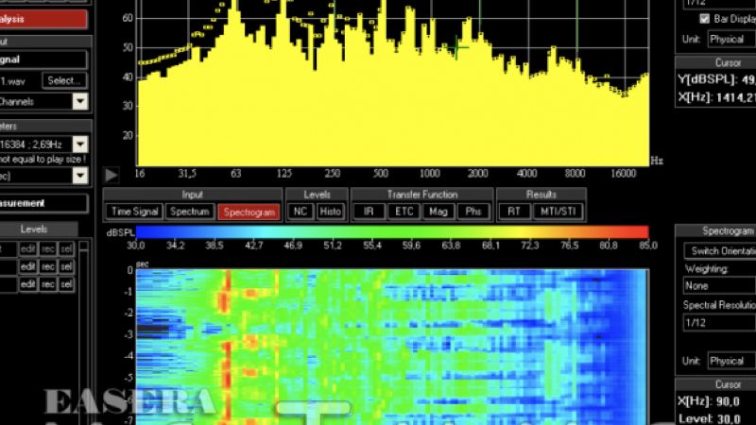Click the dBSPL color scale bar
Screen dimensions: 756x425
[392, 232]
